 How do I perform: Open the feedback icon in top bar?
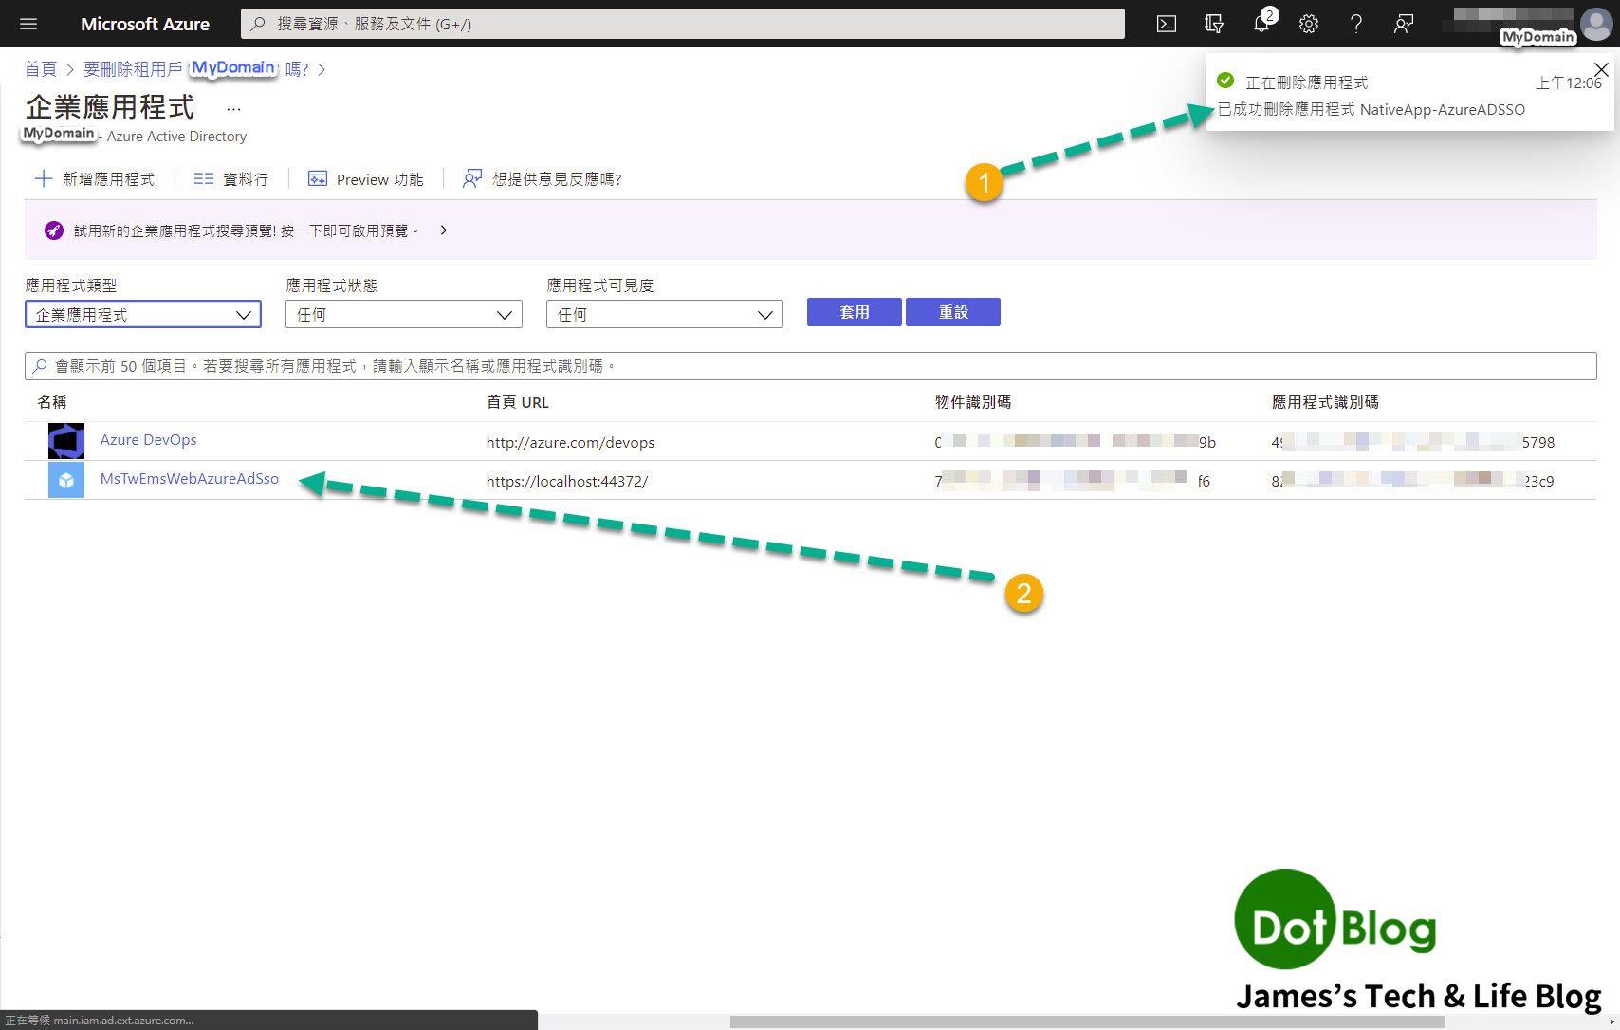(x=1404, y=24)
